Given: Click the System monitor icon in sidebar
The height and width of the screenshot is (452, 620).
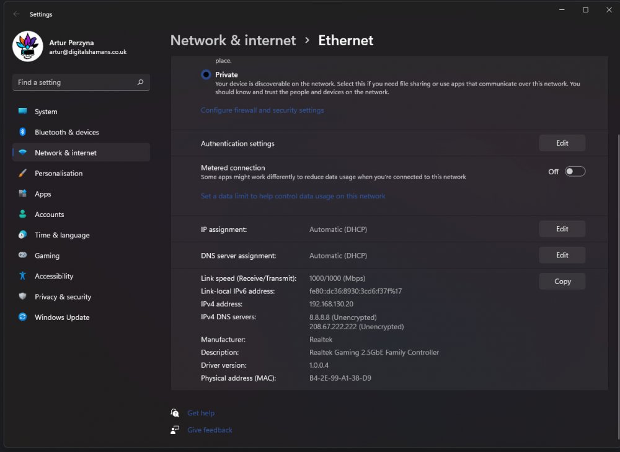Looking at the screenshot, I should click(x=22, y=111).
